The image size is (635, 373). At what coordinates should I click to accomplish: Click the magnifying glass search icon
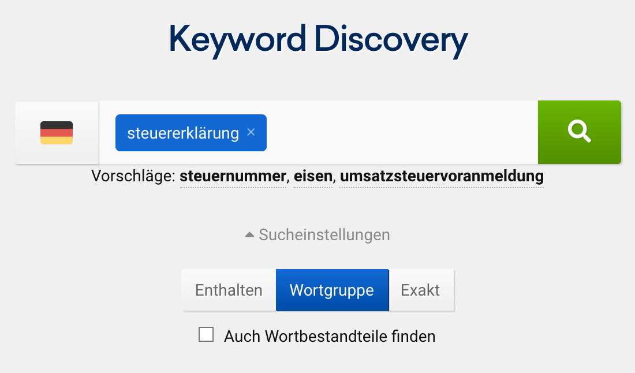click(579, 132)
